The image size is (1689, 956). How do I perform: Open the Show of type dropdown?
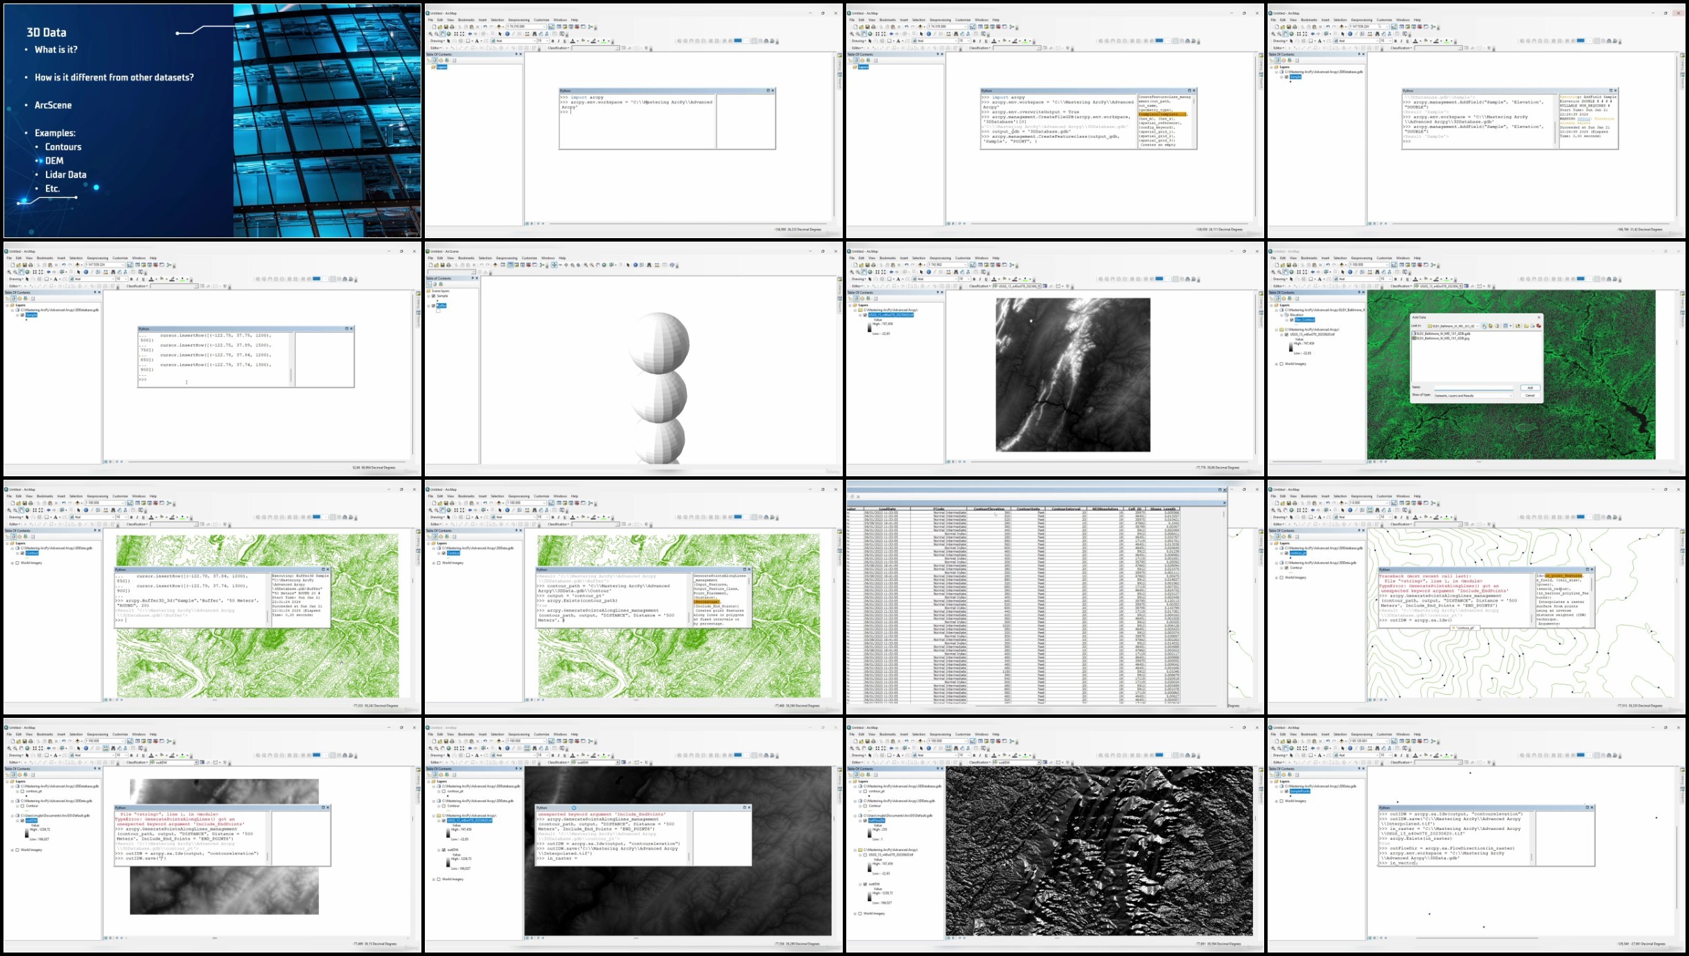click(x=1474, y=395)
